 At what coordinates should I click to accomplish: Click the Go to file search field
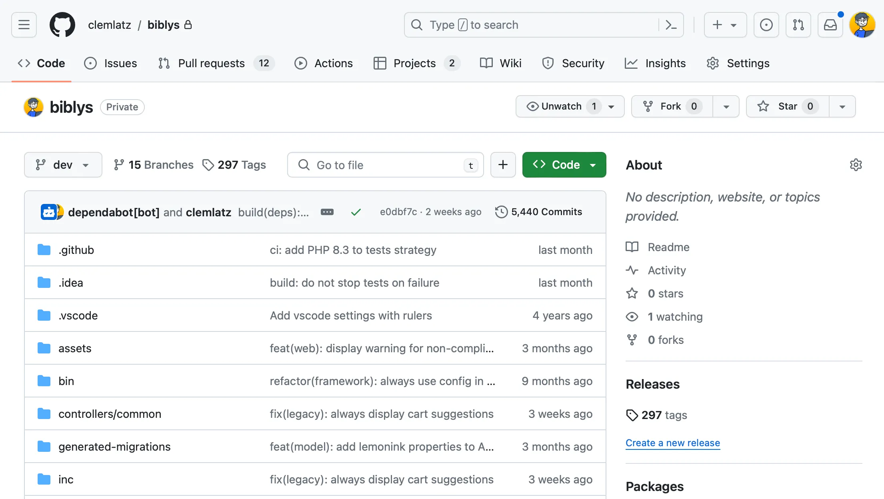(385, 165)
